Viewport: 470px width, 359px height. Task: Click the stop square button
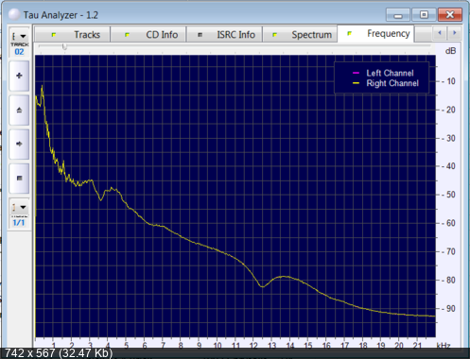(x=19, y=179)
